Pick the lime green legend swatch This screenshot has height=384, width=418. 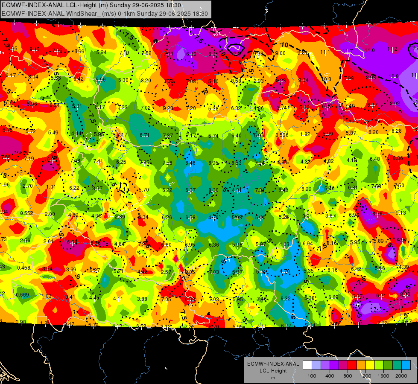(379, 365)
